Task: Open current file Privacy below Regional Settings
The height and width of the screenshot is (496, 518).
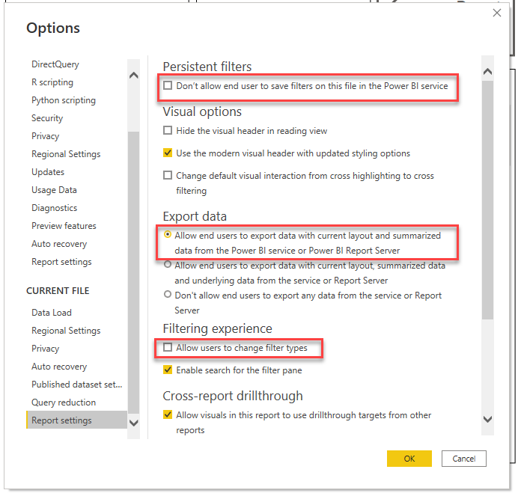Action: tap(45, 349)
